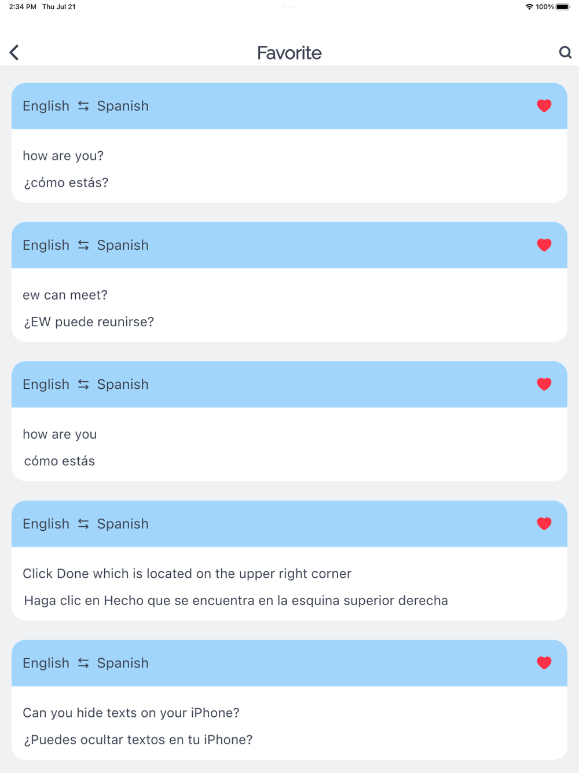Select "¿cómo estás?" translation text

coord(66,183)
